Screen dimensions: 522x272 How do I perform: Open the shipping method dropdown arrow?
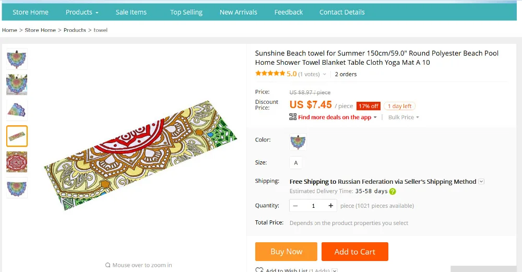click(481, 182)
